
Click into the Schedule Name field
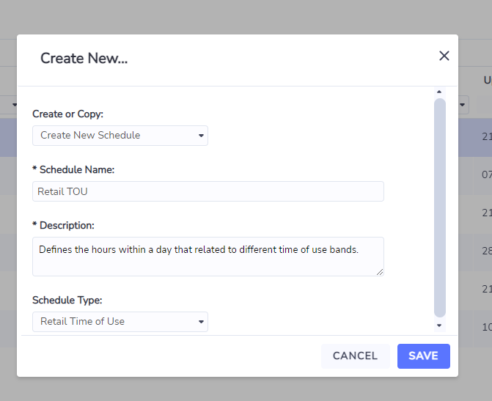pos(208,191)
